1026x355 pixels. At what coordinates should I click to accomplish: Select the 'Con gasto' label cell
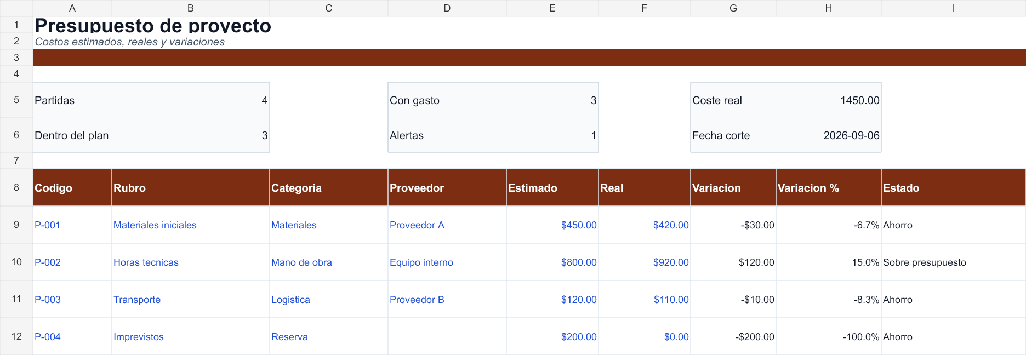447,100
